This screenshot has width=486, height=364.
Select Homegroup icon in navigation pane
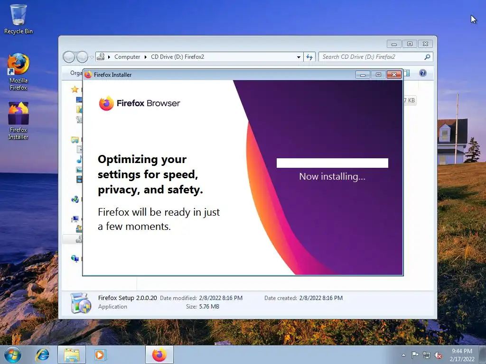point(75,200)
